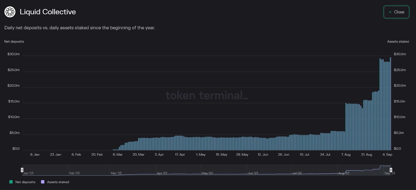Screen dimensions: 416x190
Task: Click the green Net deposits legend swatch
Action: (x=11, y=182)
